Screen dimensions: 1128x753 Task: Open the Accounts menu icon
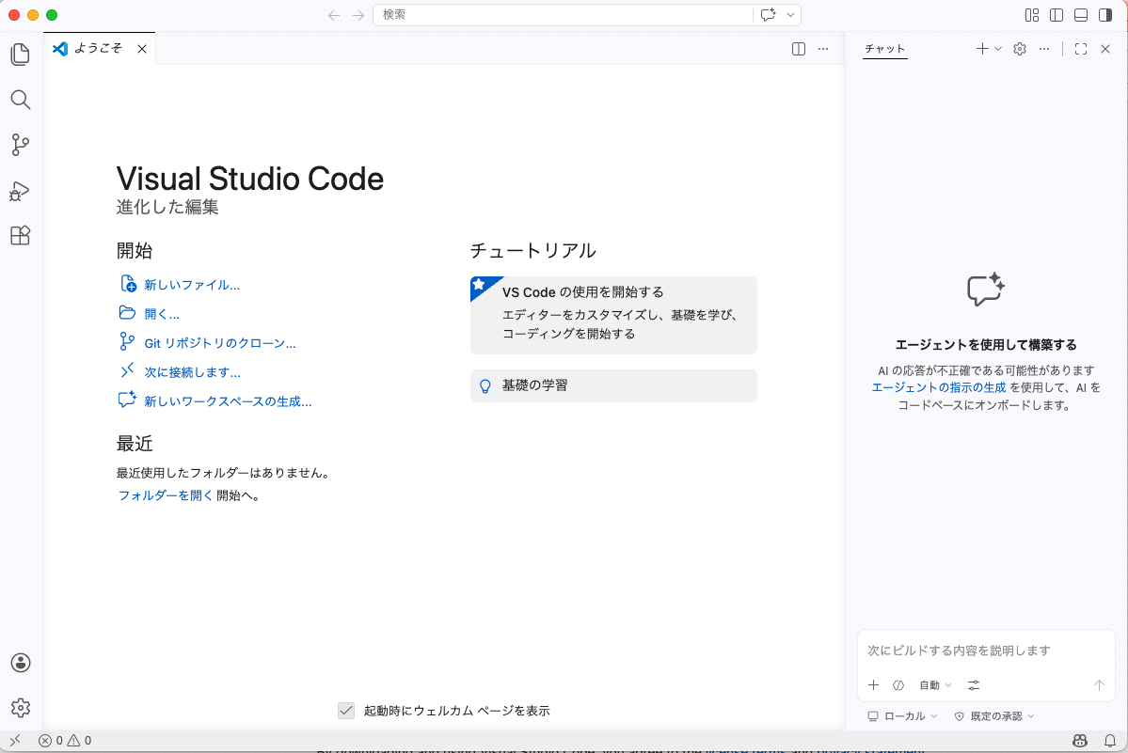(21, 663)
